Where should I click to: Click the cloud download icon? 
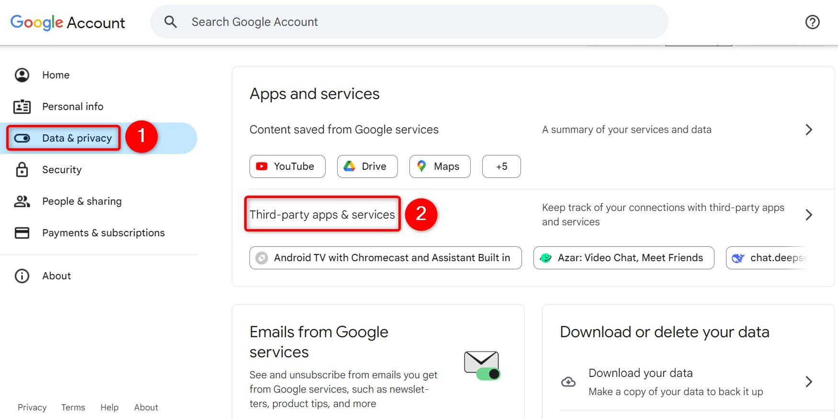tap(568, 382)
